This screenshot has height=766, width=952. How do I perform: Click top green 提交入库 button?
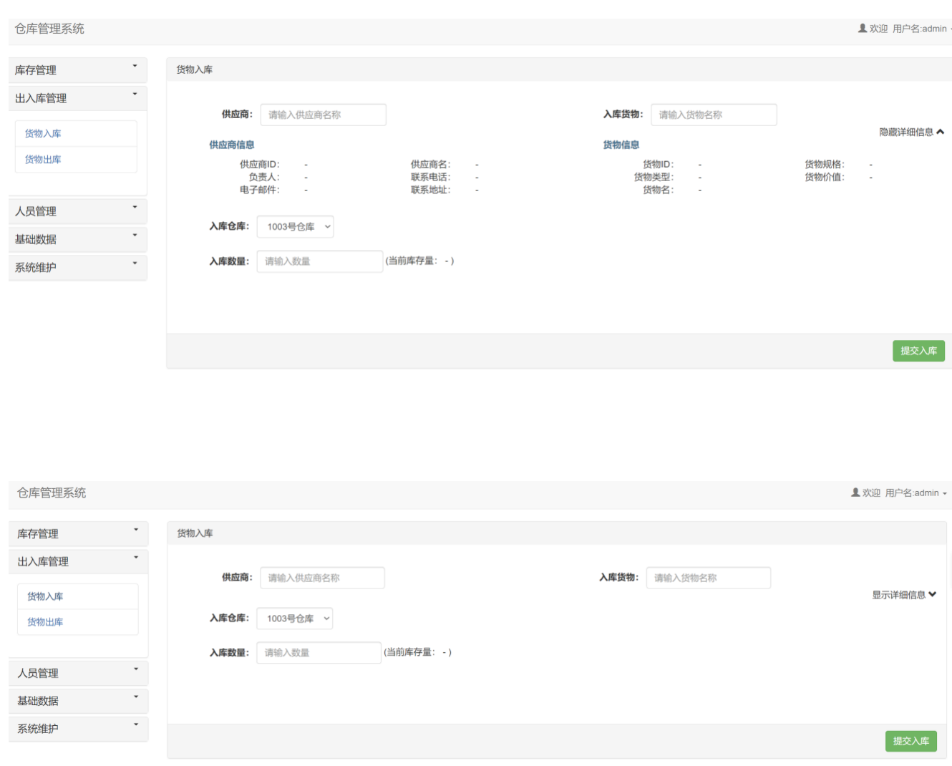click(x=918, y=351)
